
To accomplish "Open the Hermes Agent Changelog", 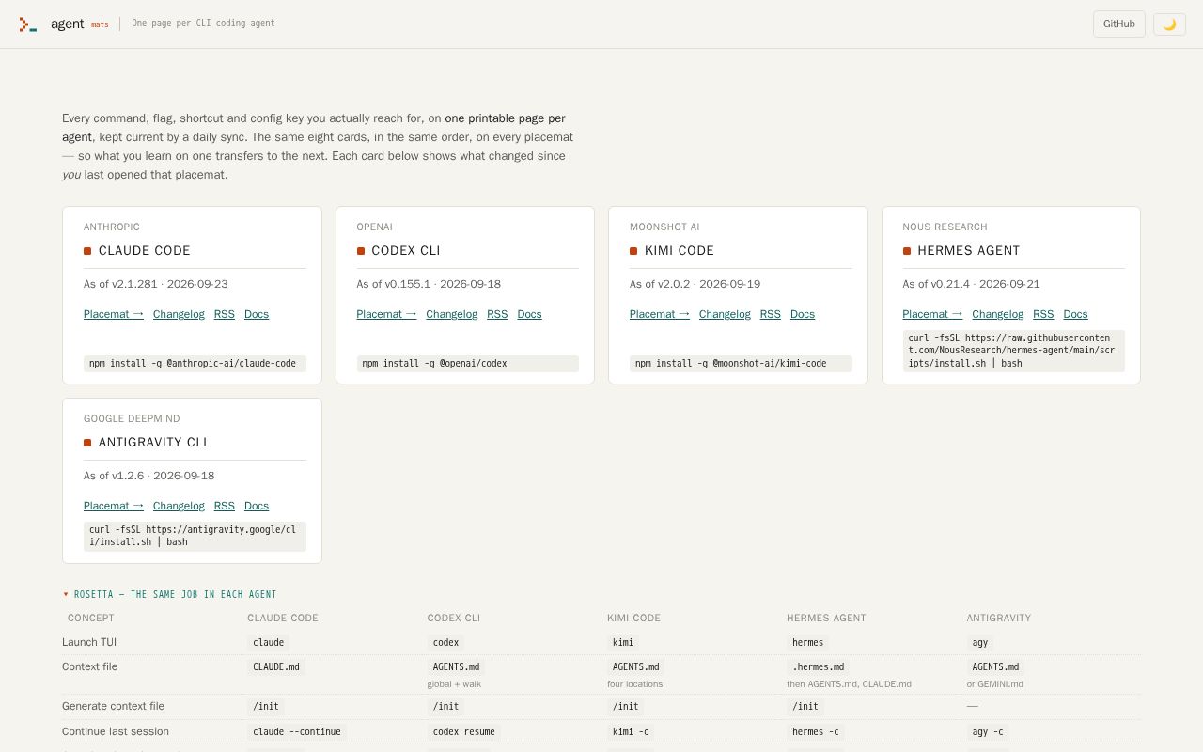I will (x=997, y=314).
